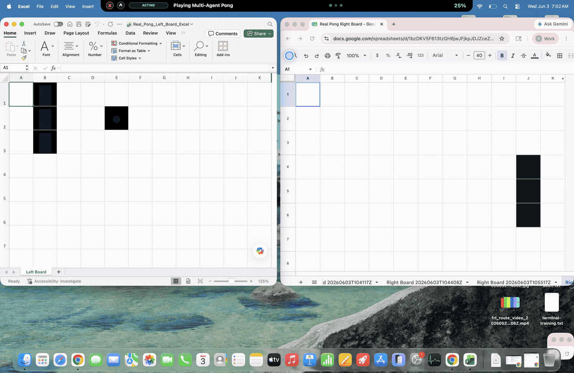Switch to the Review ribbon tab
The height and width of the screenshot is (373, 574).
click(x=150, y=33)
